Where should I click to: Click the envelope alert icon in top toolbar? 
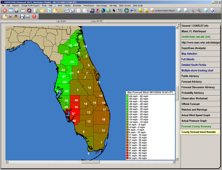tap(54, 11)
